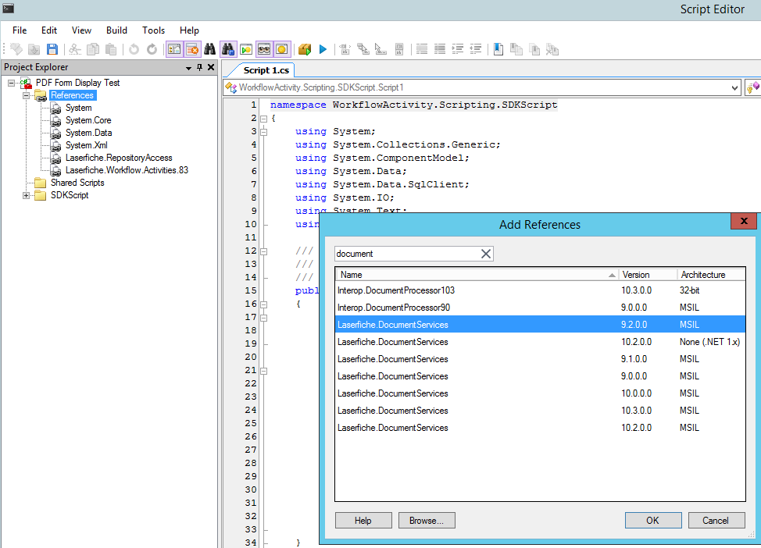Click the green-framed window toolbar icon
Image resolution: width=761 pixels, height=548 pixels.
point(246,49)
